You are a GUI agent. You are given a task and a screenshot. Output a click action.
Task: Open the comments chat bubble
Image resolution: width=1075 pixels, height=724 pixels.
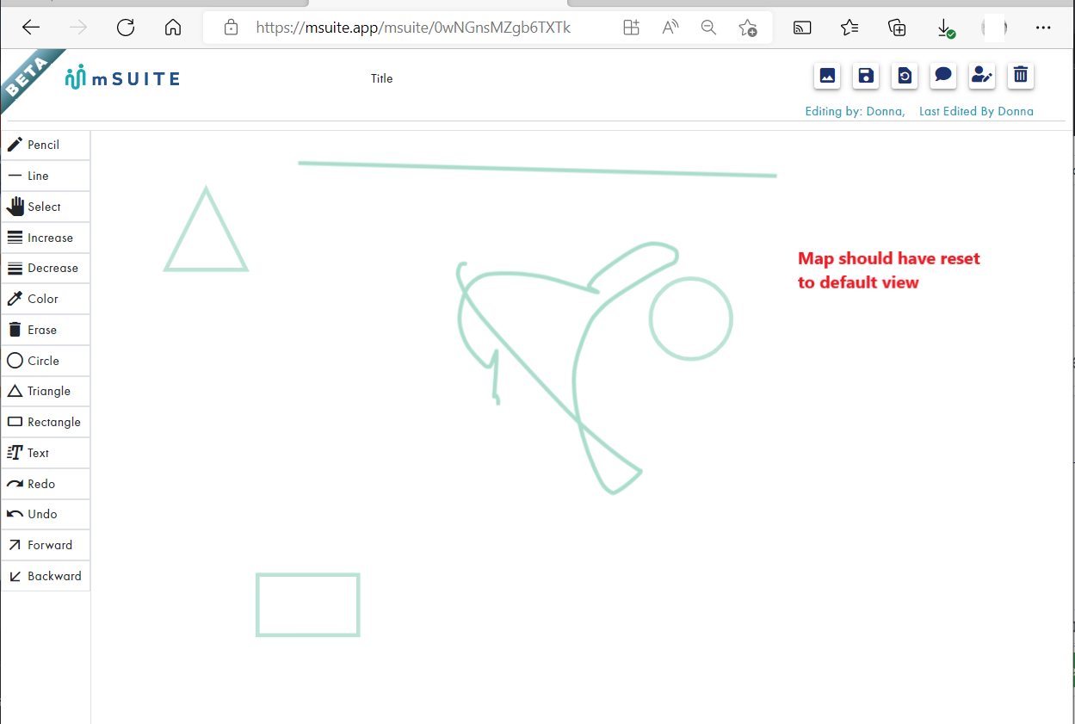click(942, 76)
